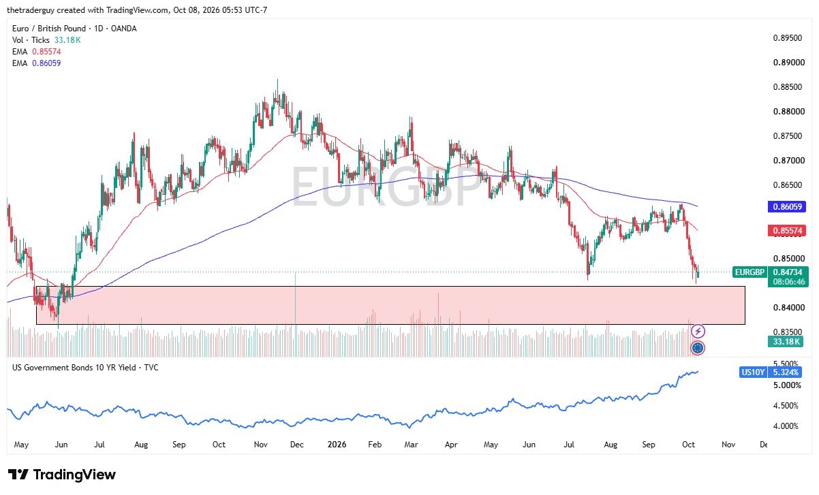Image resolution: width=819 pixels, height=495 pixels.
Task: Click the US Government Bonds 10 YR Yield title
Action: [x=87, y=368]
